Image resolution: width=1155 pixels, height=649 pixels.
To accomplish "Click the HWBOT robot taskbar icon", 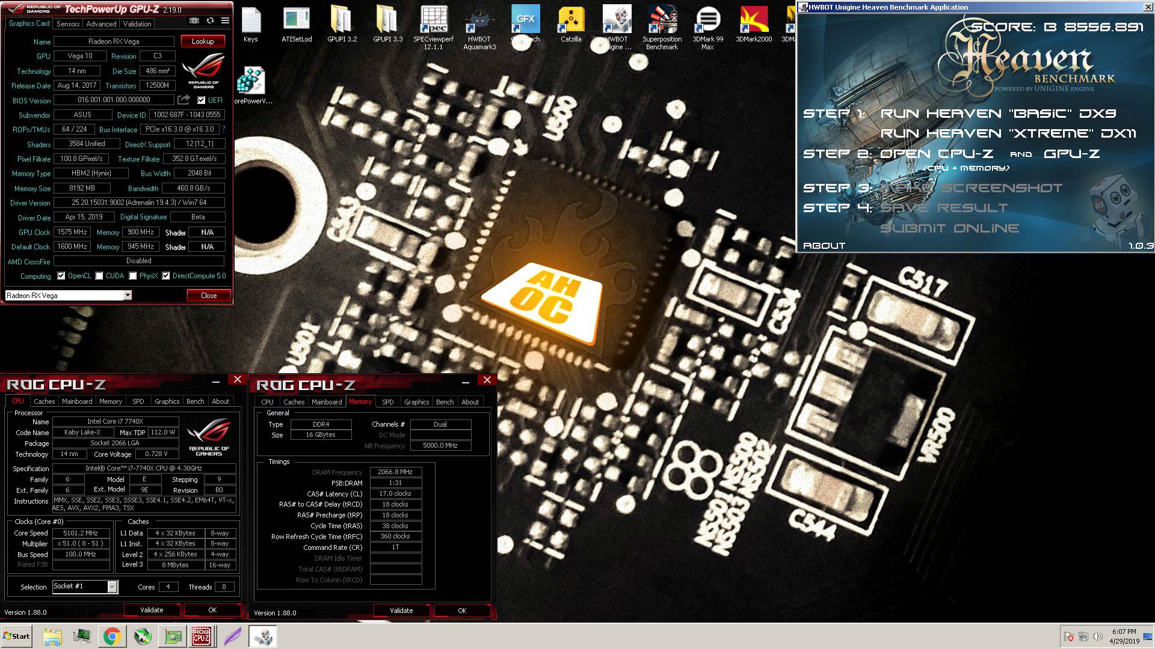I will 262,636.
